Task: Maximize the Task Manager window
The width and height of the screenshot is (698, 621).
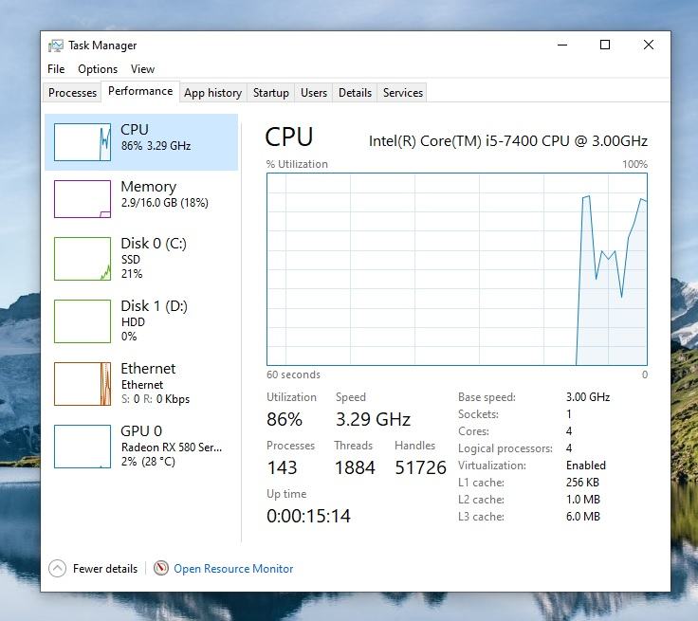Action: (x=605, y=45)
